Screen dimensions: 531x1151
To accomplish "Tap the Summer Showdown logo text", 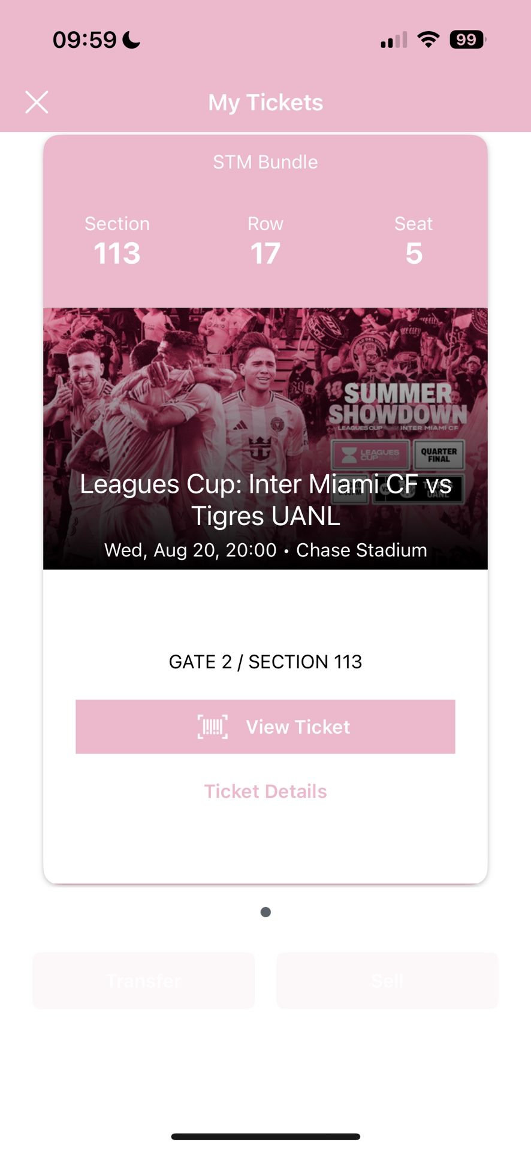I will coord(397,403).
